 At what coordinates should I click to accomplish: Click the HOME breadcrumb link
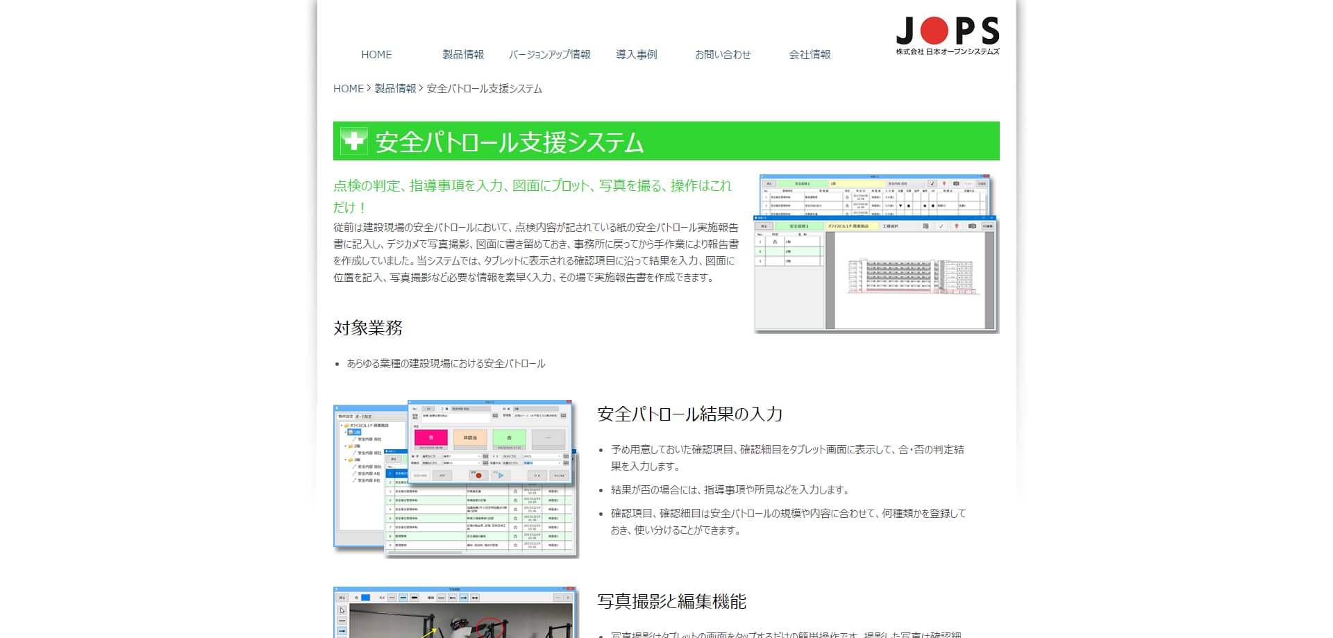[x=349, y=89]
